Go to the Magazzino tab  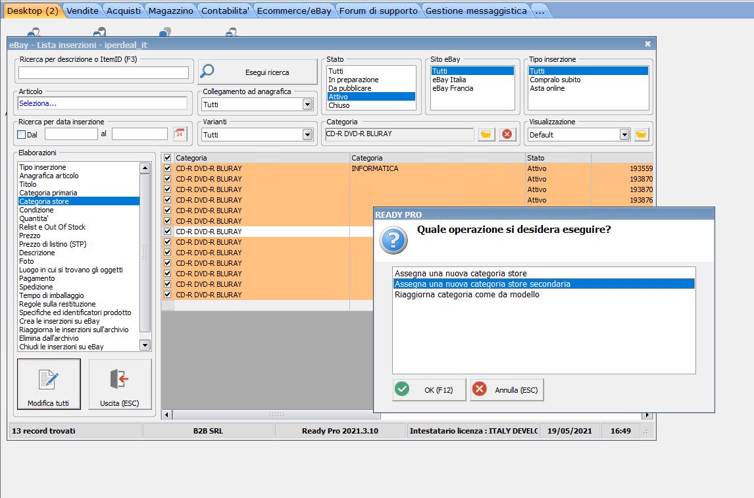coord(170,11)
